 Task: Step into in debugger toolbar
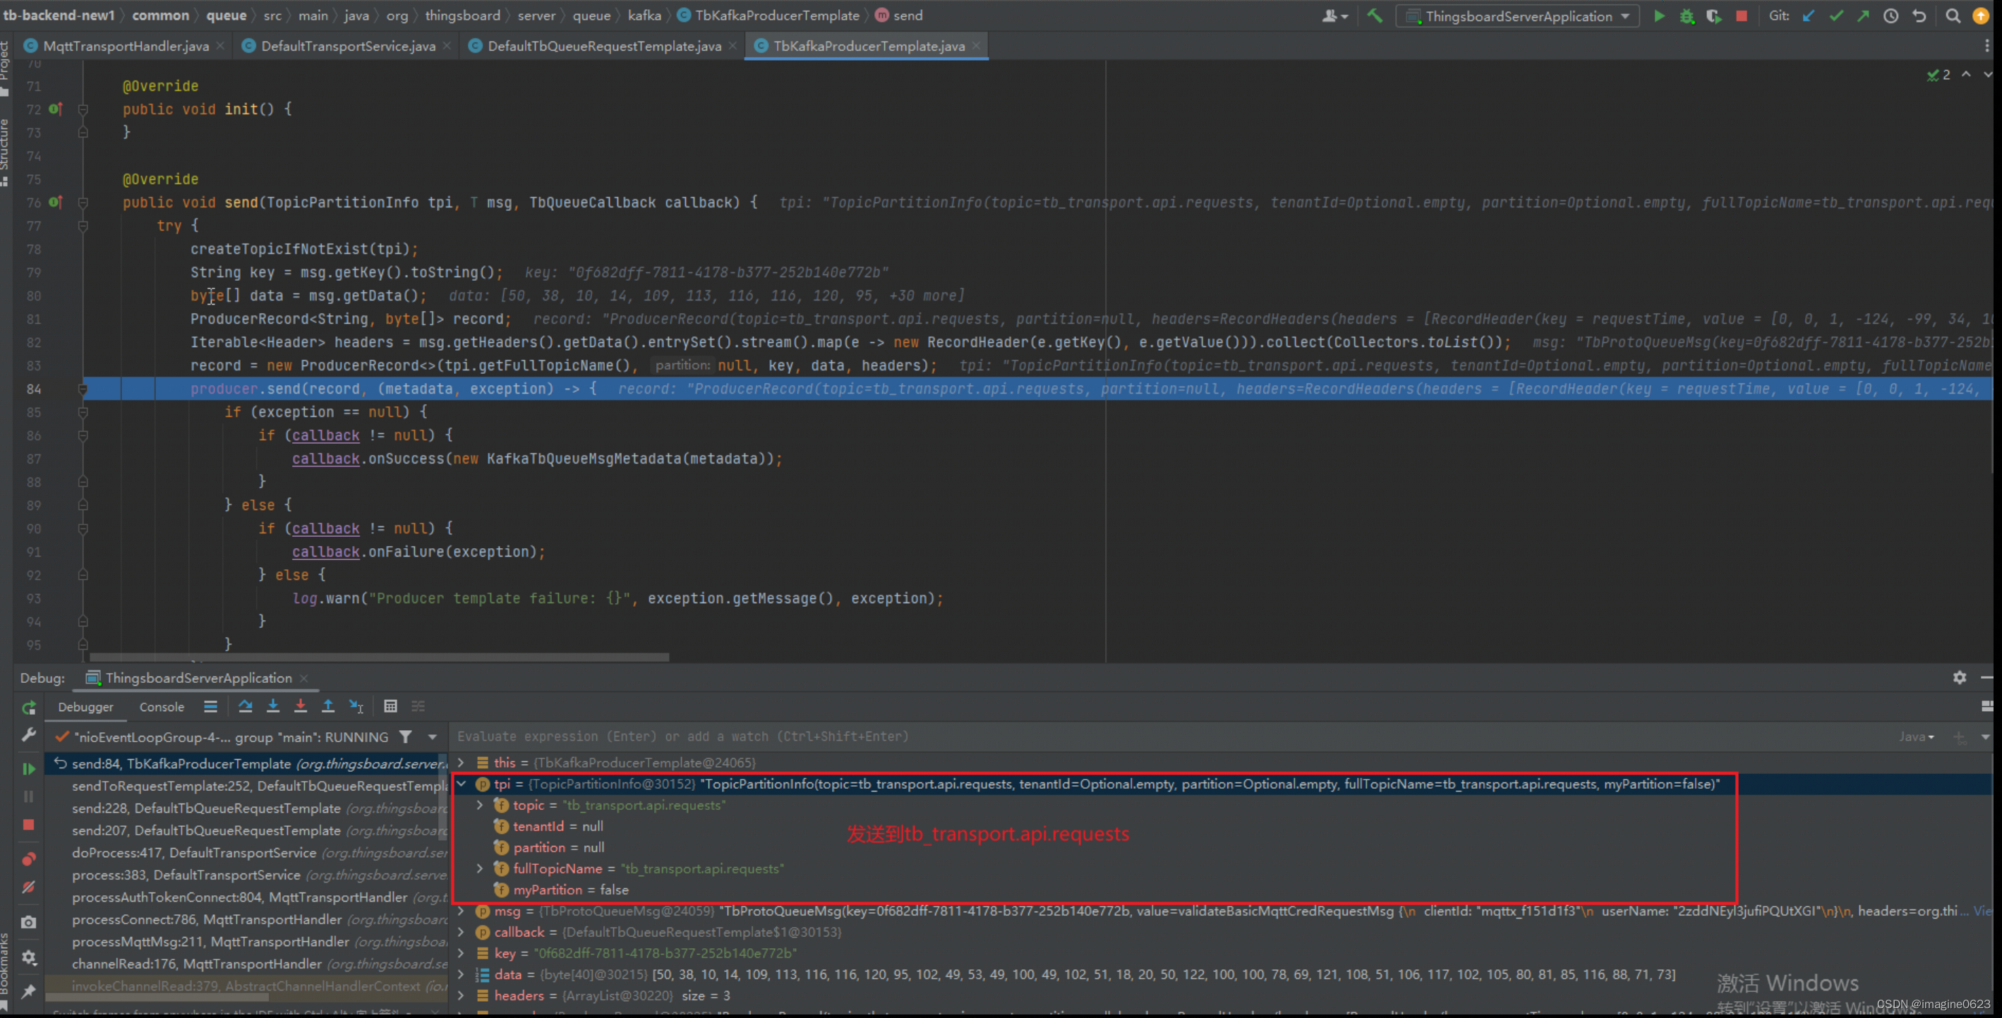pyautogui.click(x=273, y=706)
